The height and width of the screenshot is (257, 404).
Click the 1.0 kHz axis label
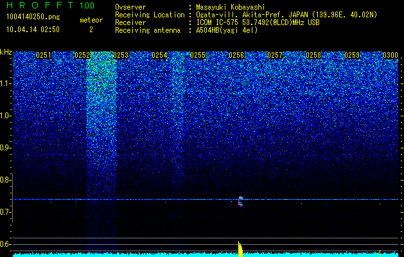6,116
